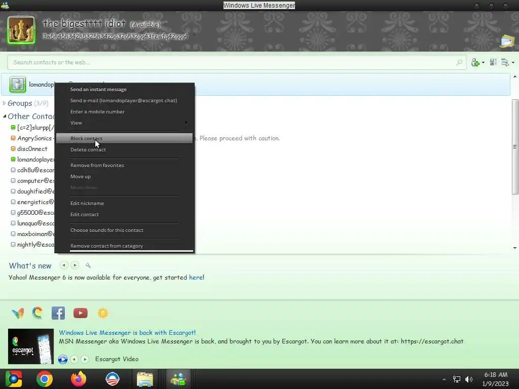Click the contact list scrollbar thumb
Viewport: 519px width, 389px height.
pyautogui.click(x=515, y=146)
